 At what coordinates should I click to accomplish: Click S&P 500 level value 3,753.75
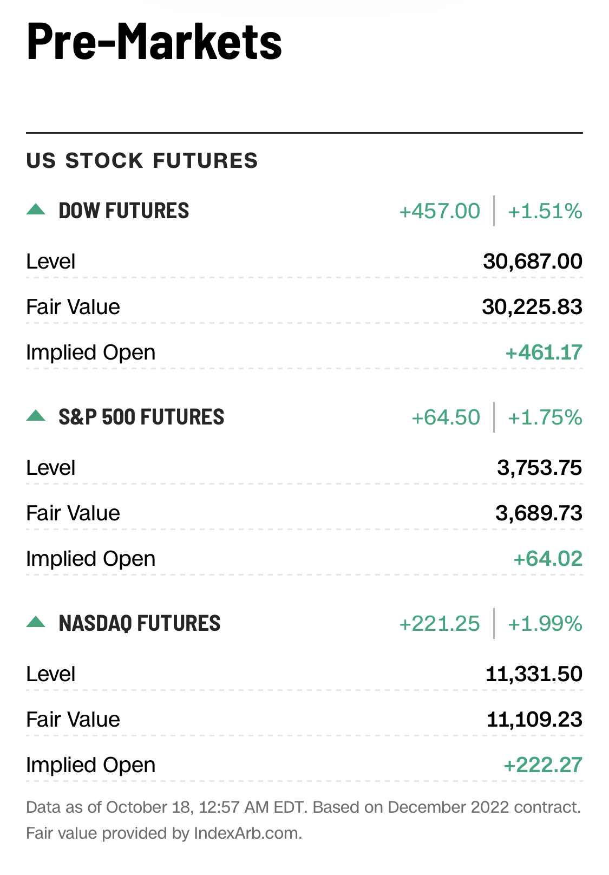[x=539, y=468]
